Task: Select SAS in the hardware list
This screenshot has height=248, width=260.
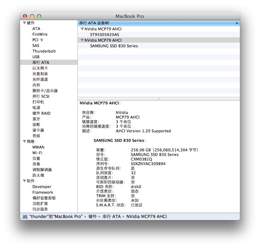Action: point(36,46)
